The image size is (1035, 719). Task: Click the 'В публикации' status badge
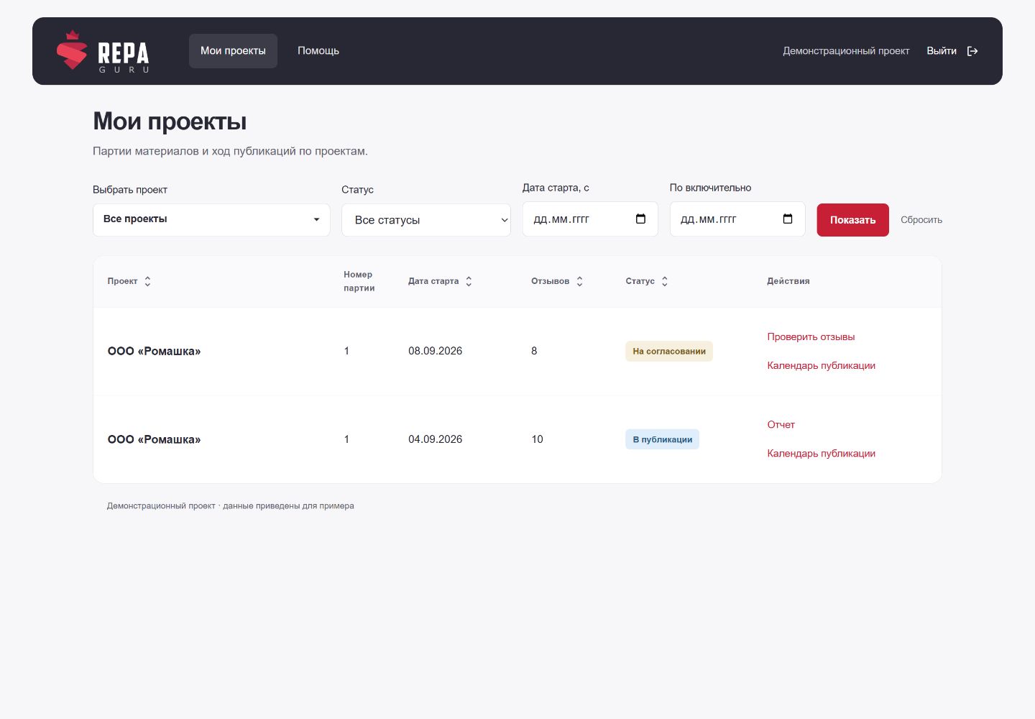point(662,439)
